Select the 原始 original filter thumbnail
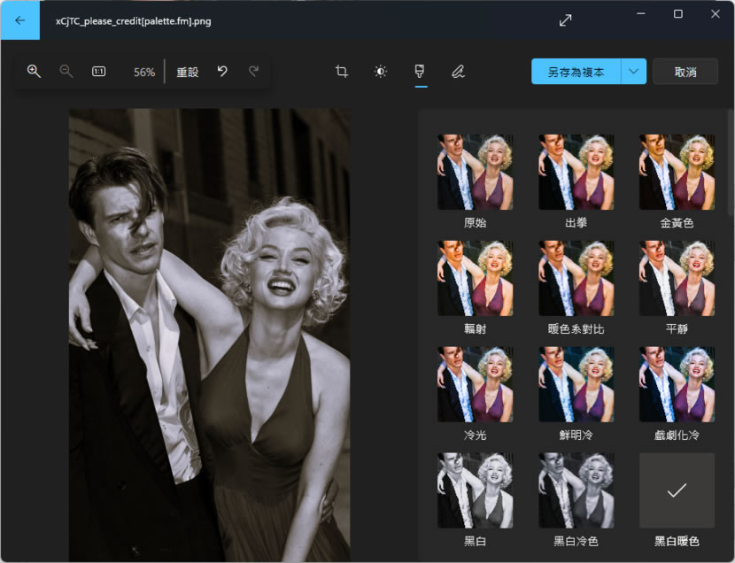This screenshot has width=735, height=563. [475, 172]
